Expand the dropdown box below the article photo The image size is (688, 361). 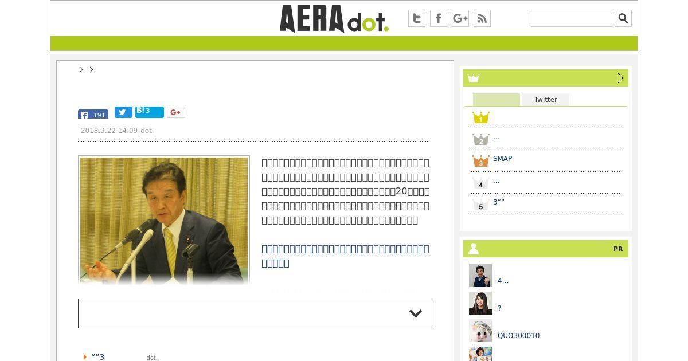coord(255,313)
